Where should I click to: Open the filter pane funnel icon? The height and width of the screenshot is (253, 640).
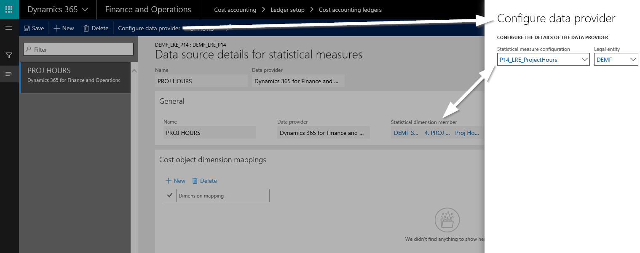(9, 55)
